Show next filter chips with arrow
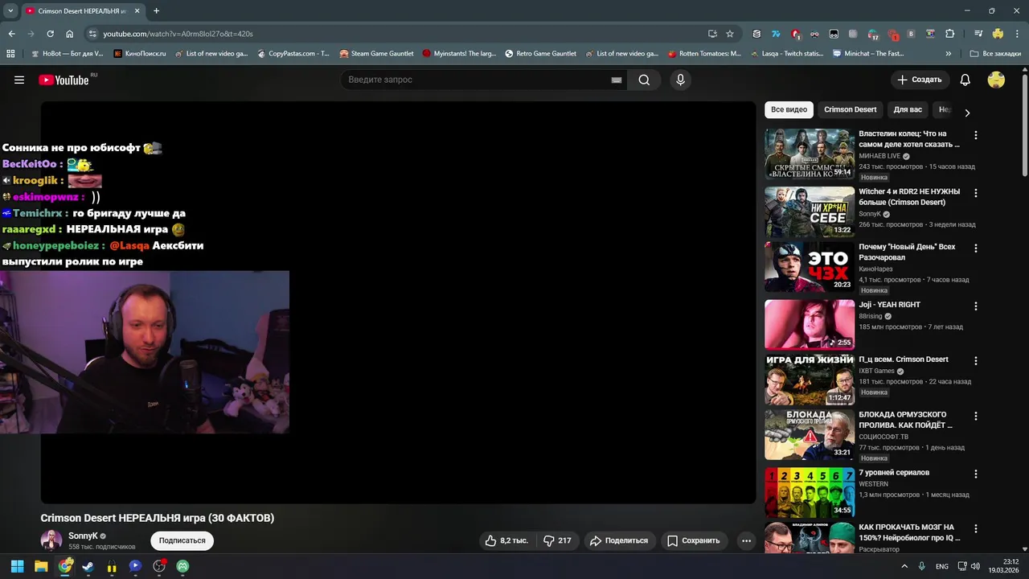This screenshot has height=579, width=1029. click(967, 113)
